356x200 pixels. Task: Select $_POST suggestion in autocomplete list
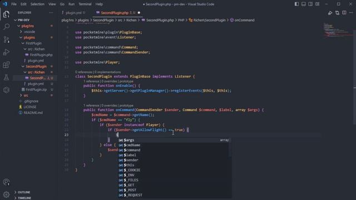(x=175, y=190)
